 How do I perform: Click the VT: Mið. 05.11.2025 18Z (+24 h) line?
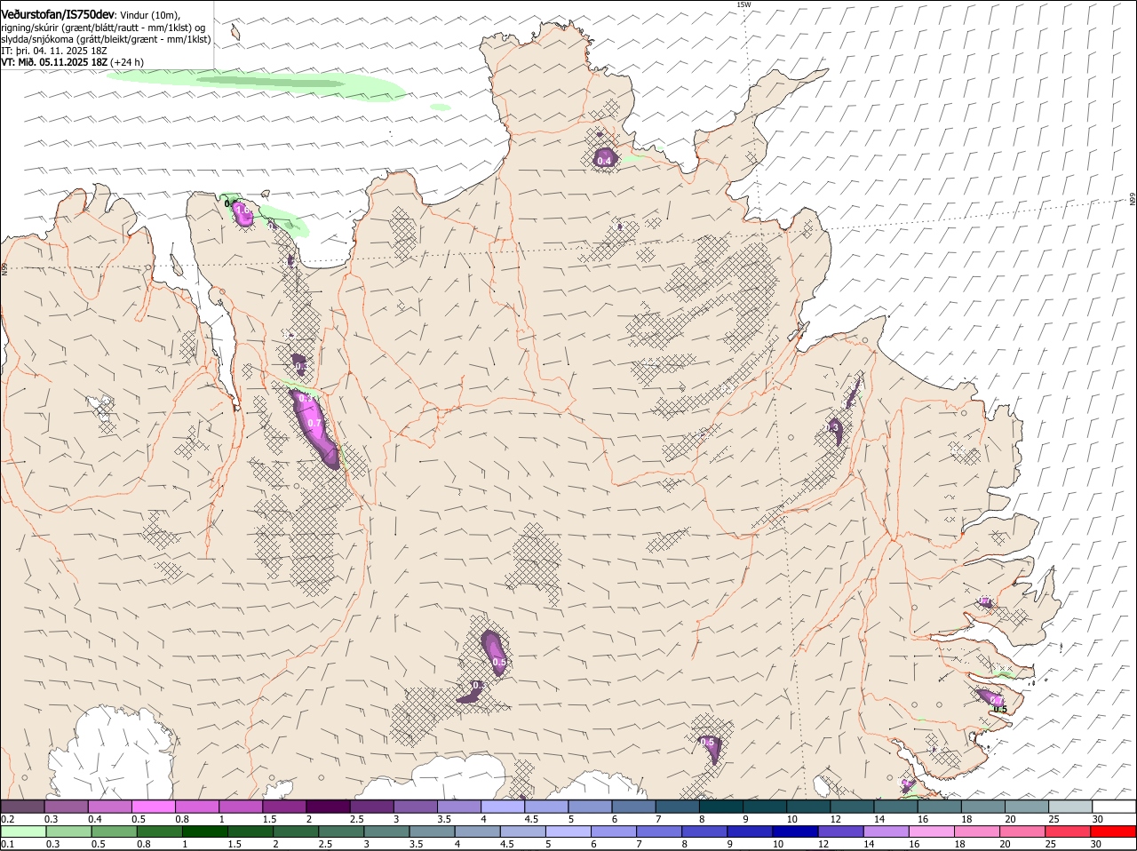[73, 62]
